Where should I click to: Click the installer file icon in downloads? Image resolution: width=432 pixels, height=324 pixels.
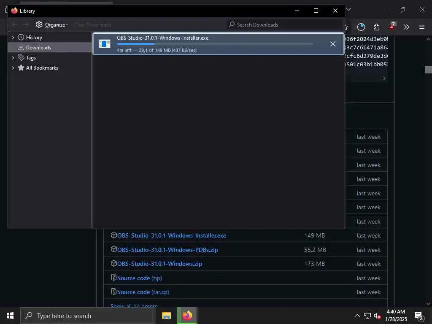(x=105, y=43)
